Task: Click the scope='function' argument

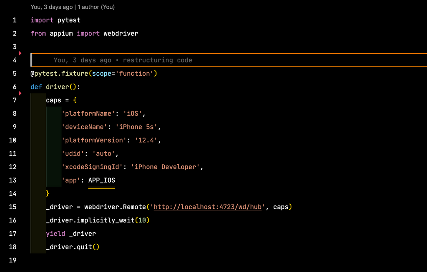Action: click(x=124, y=73)
